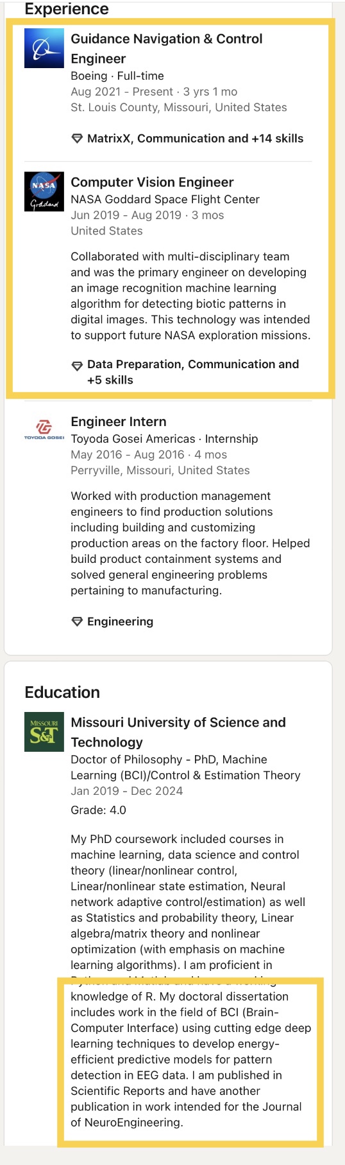Open the Missouri S&T school logo

(x=44, y=732)
